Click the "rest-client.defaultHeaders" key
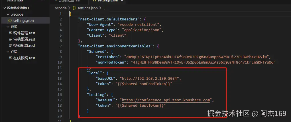This screenshot has height=122, width=291. click(x=109, y=19)
